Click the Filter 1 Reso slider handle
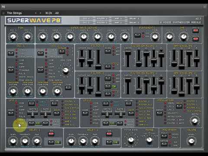The height and width of the screenshot is (156, 208). point(90,62)
